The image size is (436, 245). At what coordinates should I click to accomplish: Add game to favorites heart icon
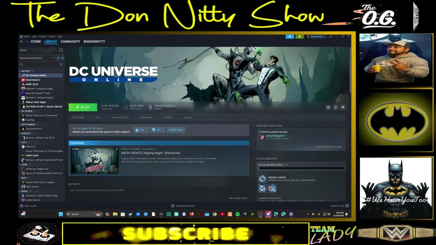343,107
